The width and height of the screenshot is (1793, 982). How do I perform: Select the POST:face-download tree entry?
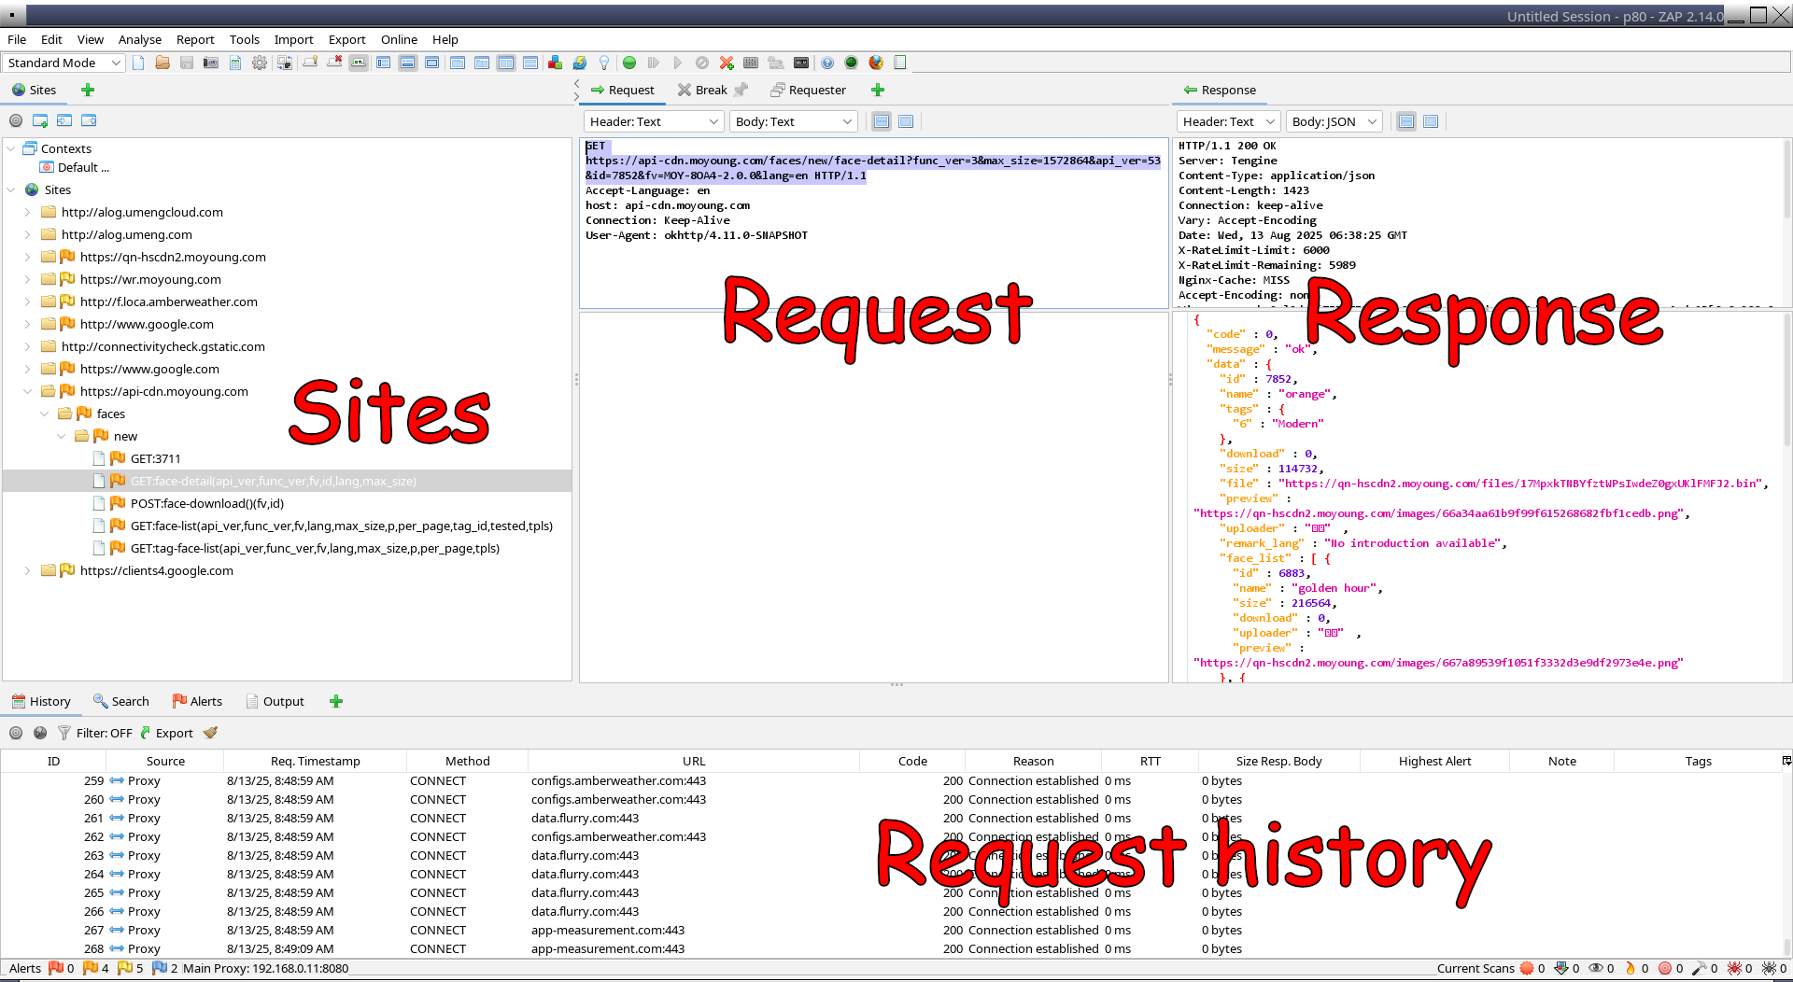[x=206, y=503]
